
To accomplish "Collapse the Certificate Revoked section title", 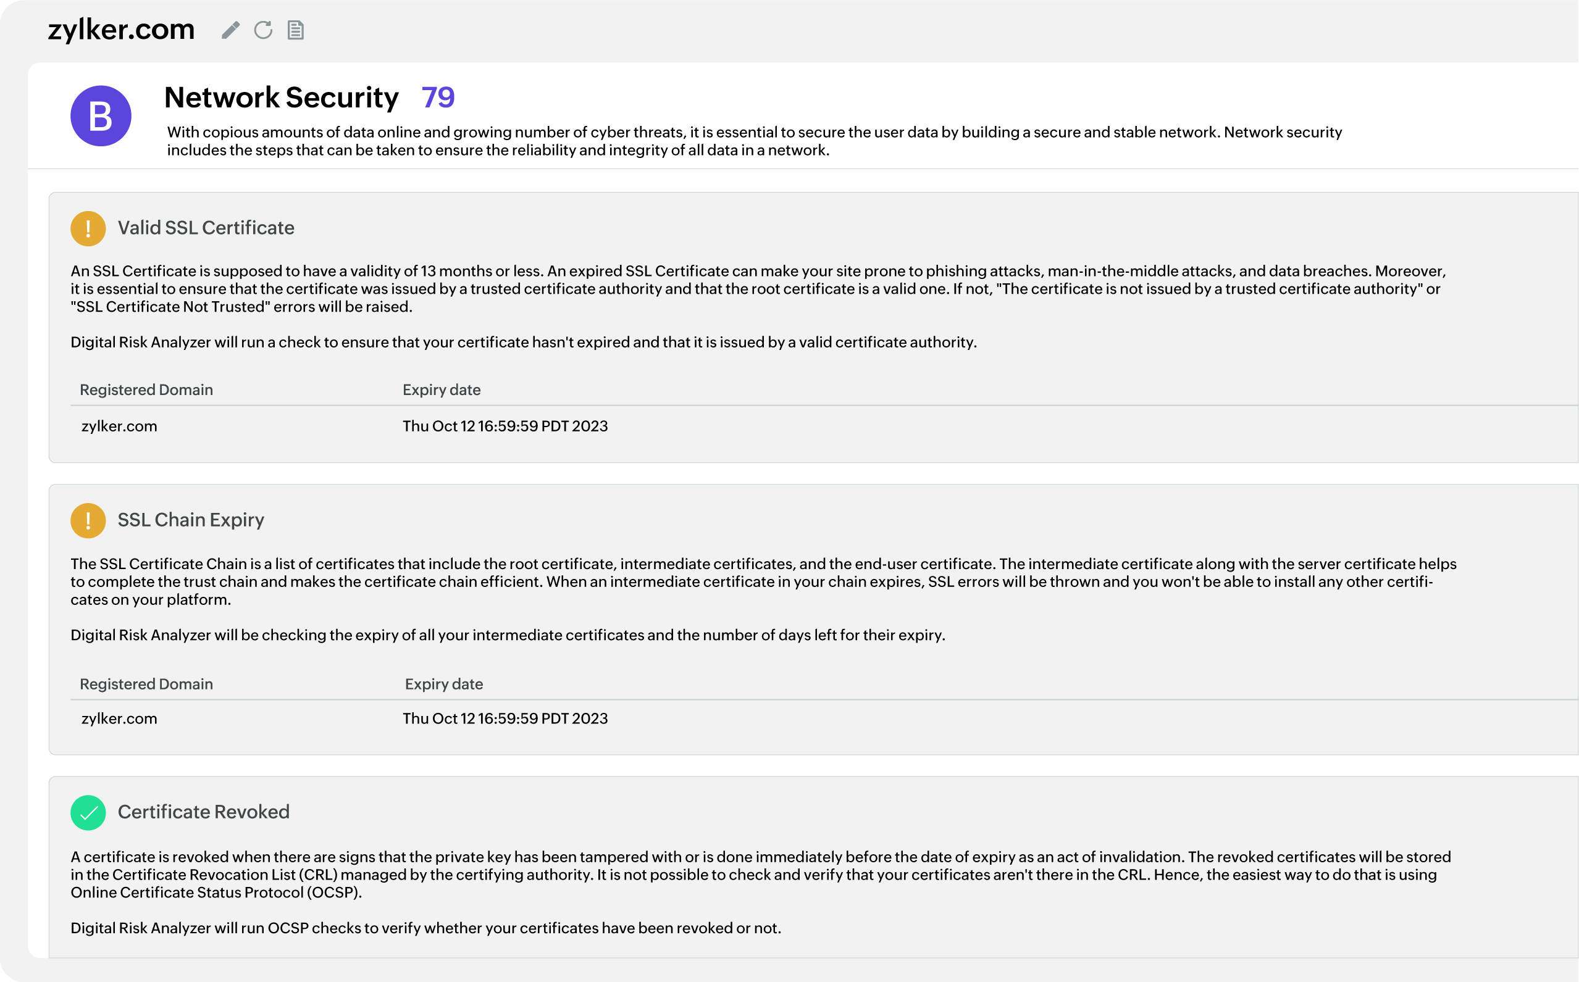I will (x=203, y=812).
